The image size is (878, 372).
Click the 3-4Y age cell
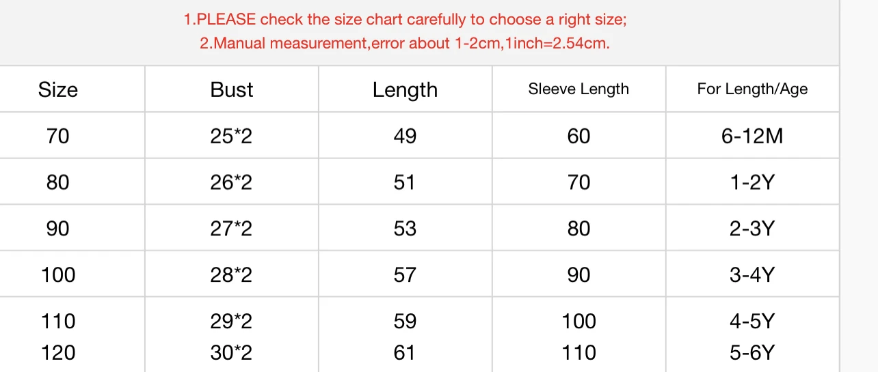[x=752, y=274]
